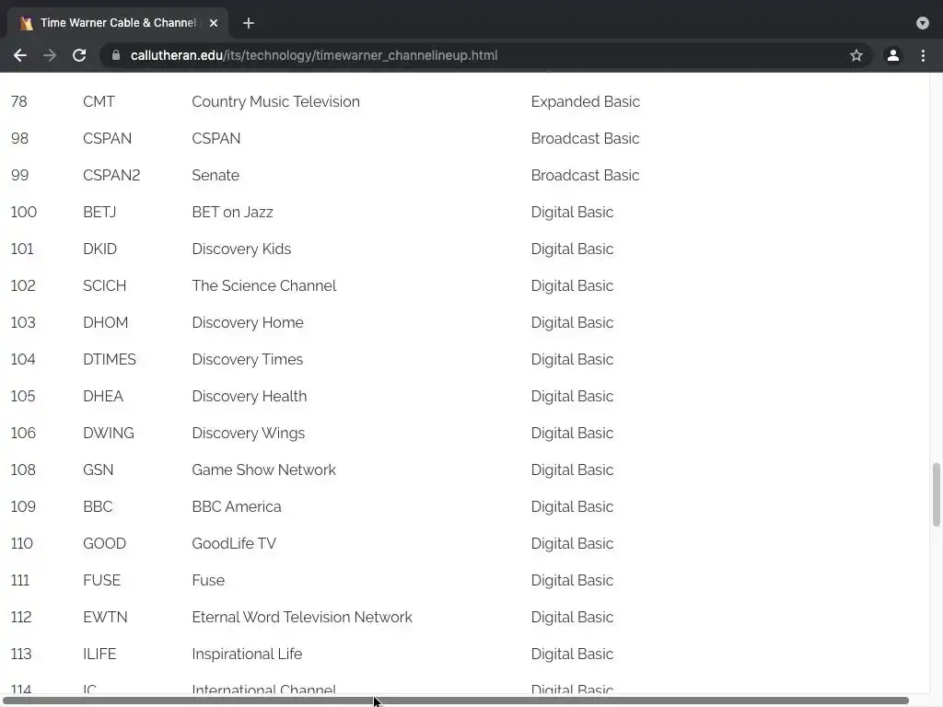Screen dimensions: 943x707
Task: Click 'Digital Basic' in the EWTN row
Action: 572,617
